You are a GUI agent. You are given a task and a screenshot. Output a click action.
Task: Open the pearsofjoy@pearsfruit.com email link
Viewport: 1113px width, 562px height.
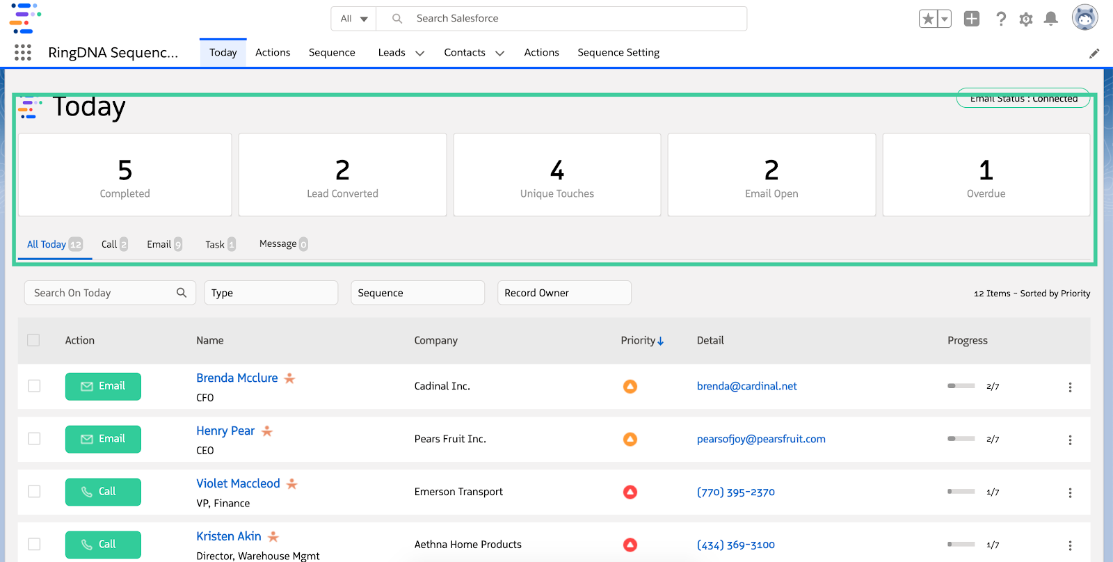pyautogui.click(x=761, y=439)
